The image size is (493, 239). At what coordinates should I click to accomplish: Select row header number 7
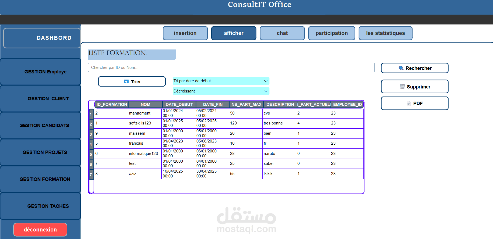pyautogui.click(x=91, y=174)
